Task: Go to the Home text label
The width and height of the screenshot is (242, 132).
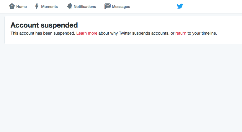Action: (22, 6)
